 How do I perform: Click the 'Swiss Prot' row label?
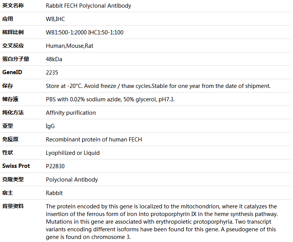pyautogui.click(x=16, y=166)
